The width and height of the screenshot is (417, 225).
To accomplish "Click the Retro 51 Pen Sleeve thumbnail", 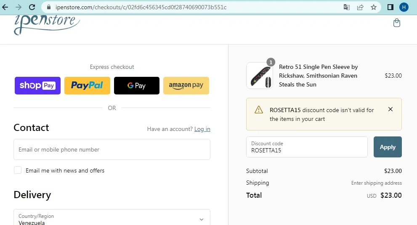I will [260, 76].
